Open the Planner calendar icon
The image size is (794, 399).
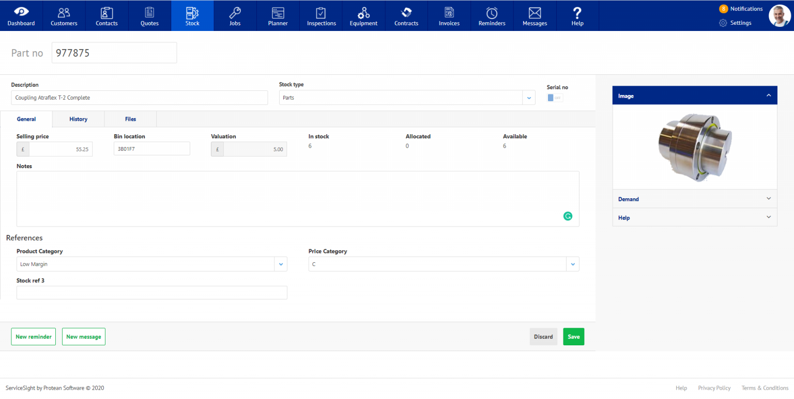point(278,11)
